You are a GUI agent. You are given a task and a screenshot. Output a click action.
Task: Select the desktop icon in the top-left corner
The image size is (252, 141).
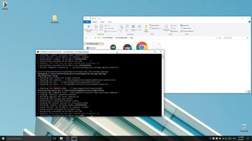pyautogui.click(x=5, y=5)
